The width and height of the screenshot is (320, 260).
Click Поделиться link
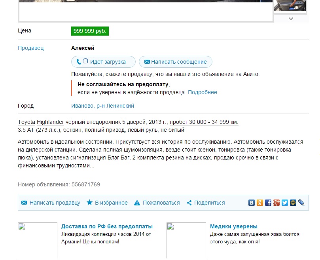[209, 203]
